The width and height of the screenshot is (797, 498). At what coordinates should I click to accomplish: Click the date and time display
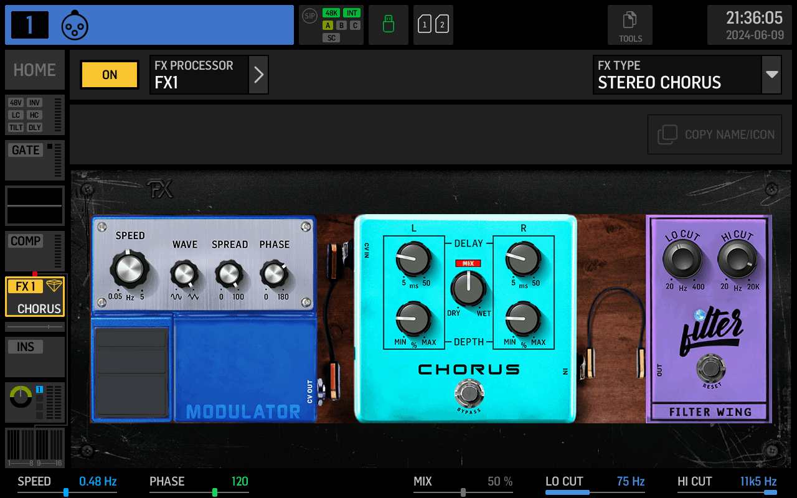point(750,25)
